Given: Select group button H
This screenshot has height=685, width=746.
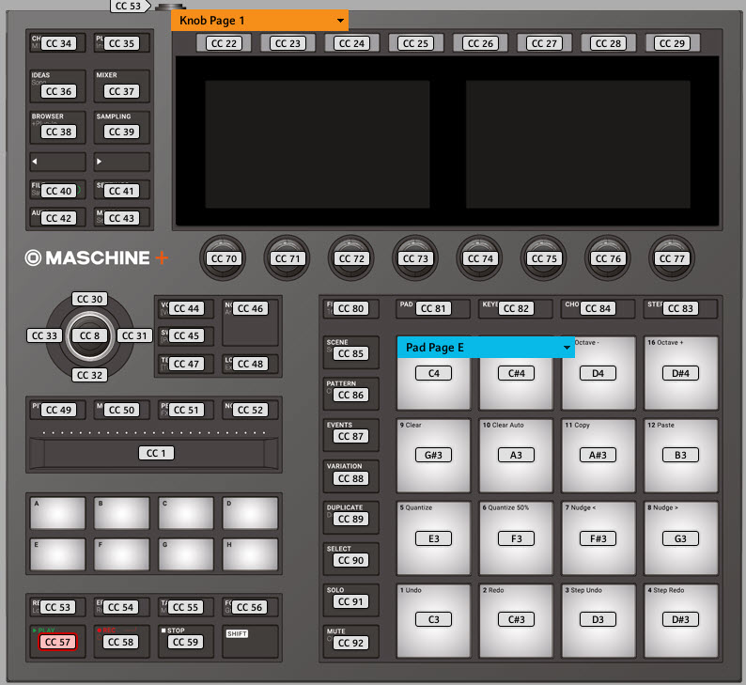Looking at the screenshot, I should pyautogui.click(x=250, y=554).
